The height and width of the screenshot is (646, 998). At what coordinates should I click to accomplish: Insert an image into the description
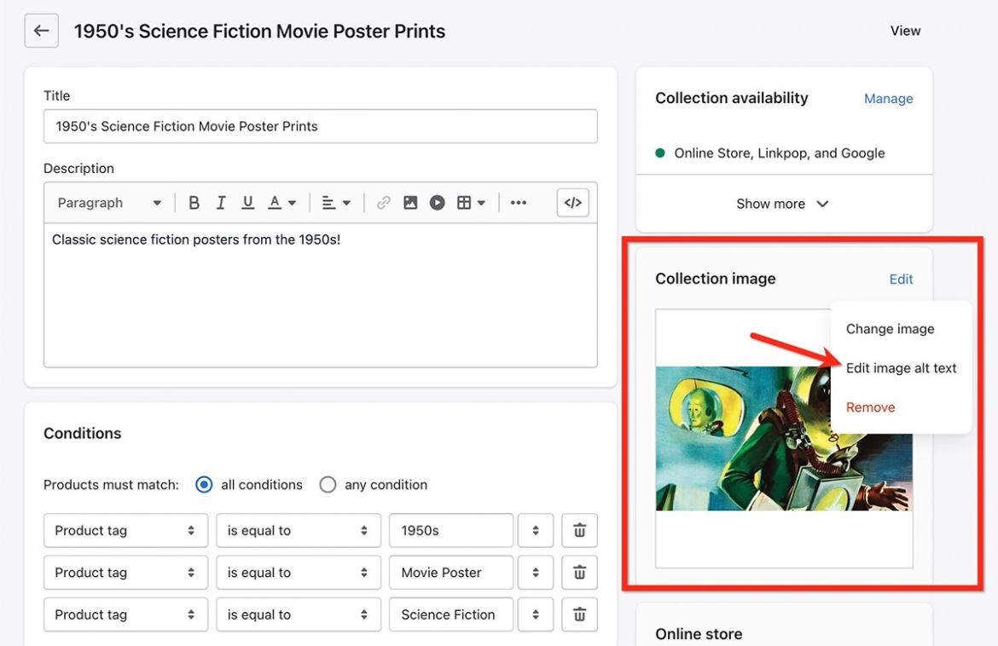(410, 202)
